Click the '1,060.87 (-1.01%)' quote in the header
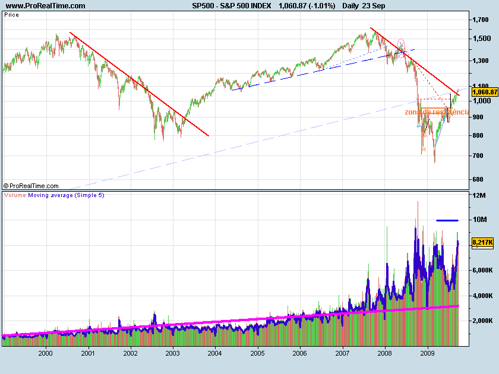 307,6
